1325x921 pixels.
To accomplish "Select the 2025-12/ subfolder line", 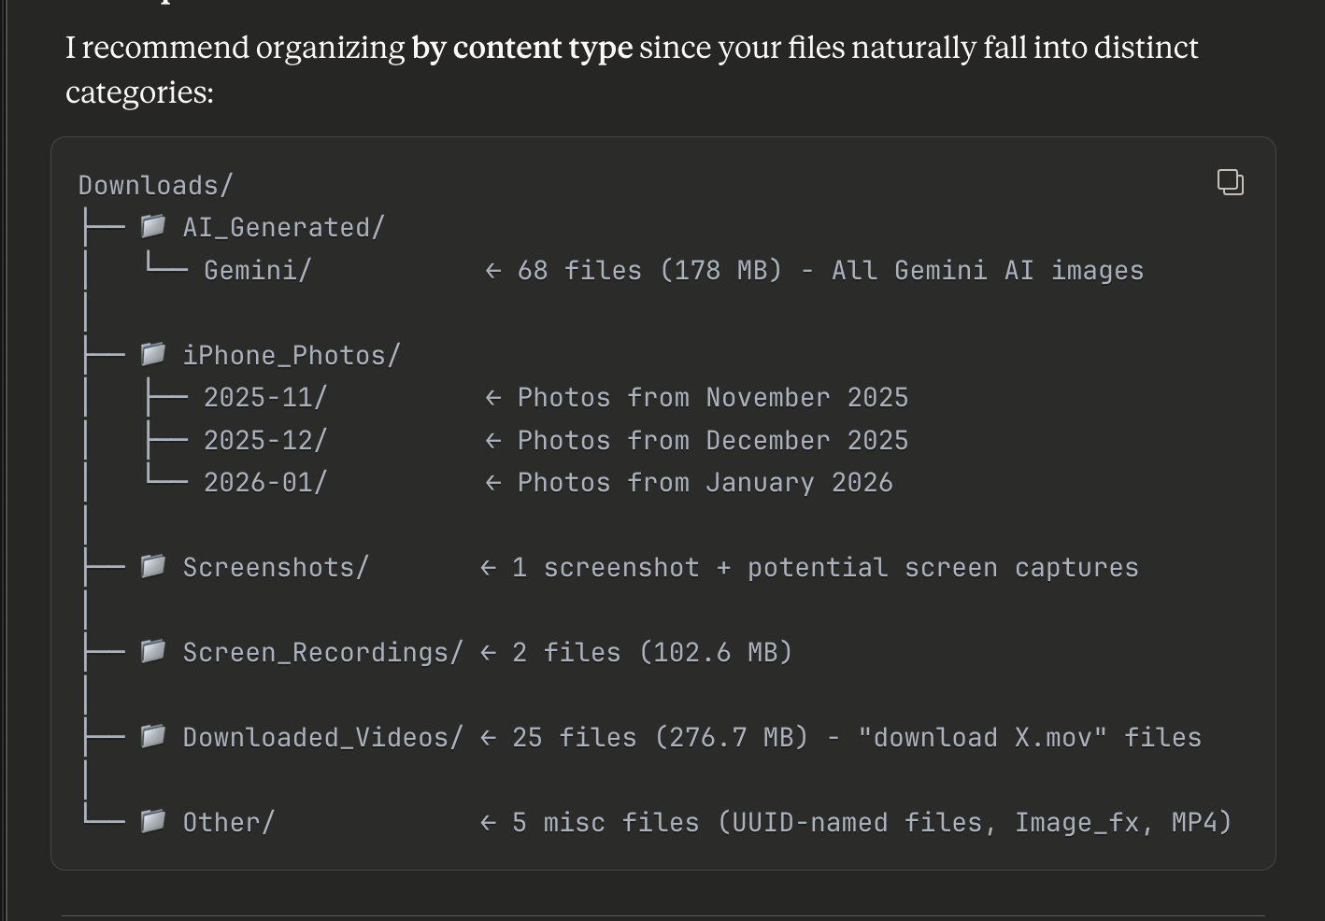I will tap(265, 441).
